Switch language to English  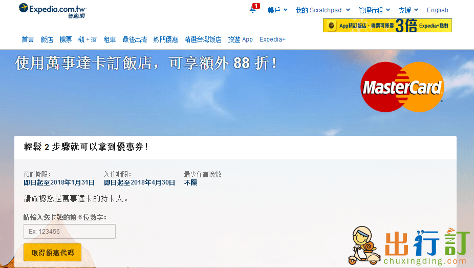click(x=438, y=10)
